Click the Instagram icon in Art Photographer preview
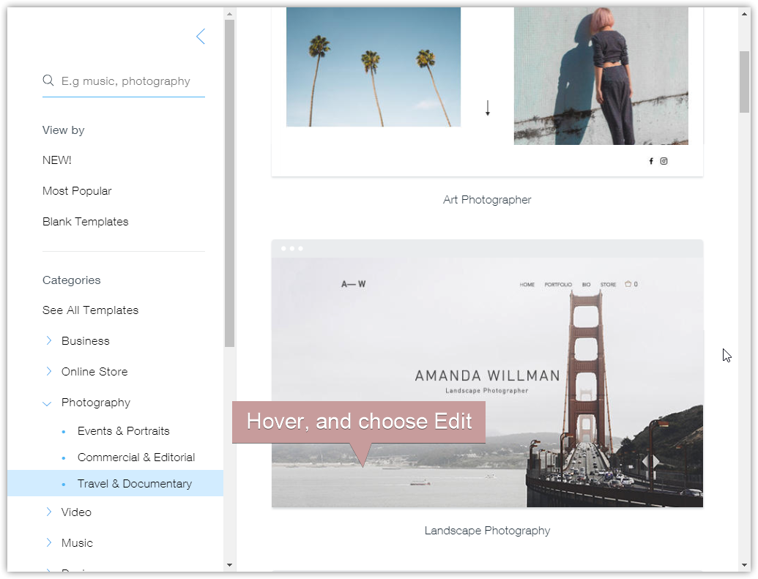758x579 pixels. click(664, 161)
